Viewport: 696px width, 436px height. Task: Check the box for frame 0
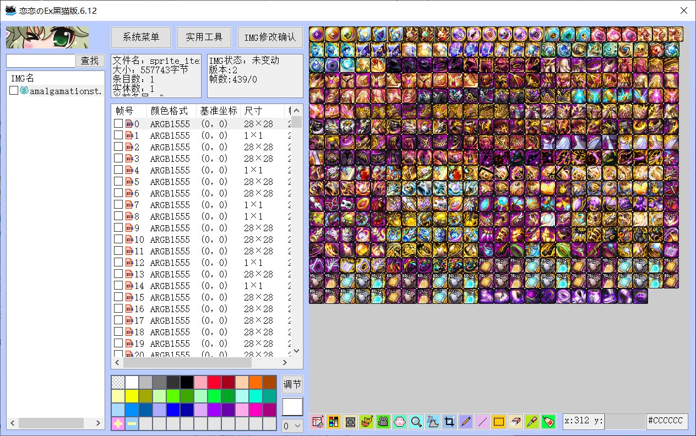coord(118,124)
